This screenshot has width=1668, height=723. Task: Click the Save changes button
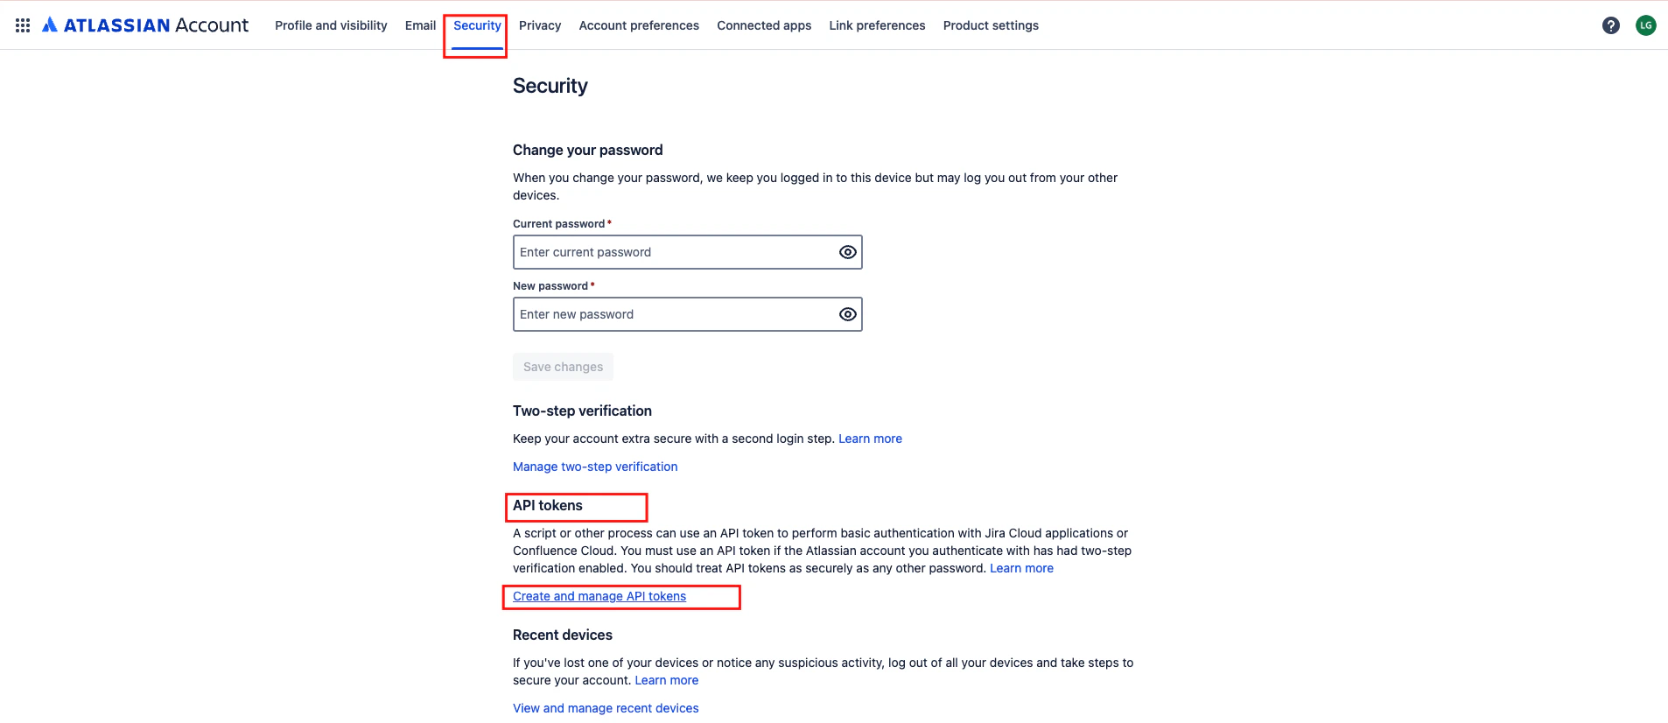(x=563, y=366)
